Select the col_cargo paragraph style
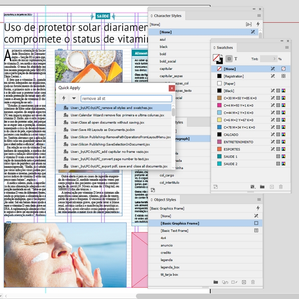The height and width of the screenshot is (299, 299). [x=179, y=175]
